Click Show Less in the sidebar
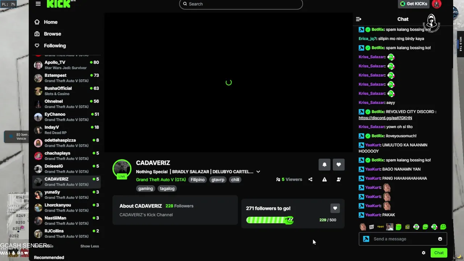Viewport: 464px width, 261px height. [x=90, y=246]
